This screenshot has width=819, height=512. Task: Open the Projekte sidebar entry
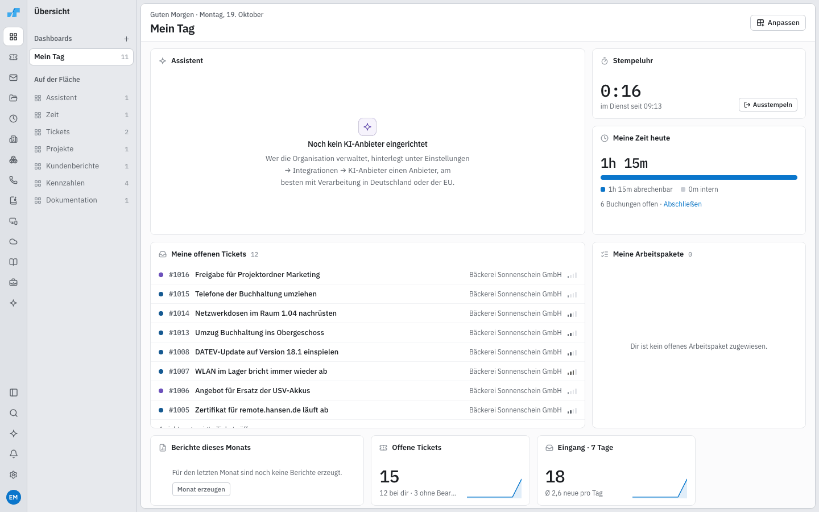click(x=81, y=149)
